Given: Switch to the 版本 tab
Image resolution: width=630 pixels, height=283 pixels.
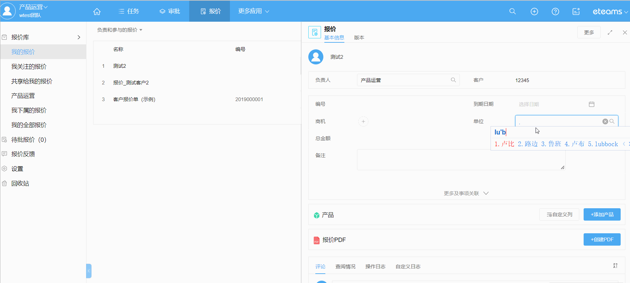Looking at the screenshot, I should pos(359,38).
